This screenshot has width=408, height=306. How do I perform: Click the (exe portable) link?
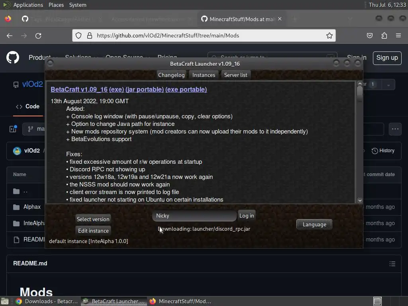[x=186, y=89]
